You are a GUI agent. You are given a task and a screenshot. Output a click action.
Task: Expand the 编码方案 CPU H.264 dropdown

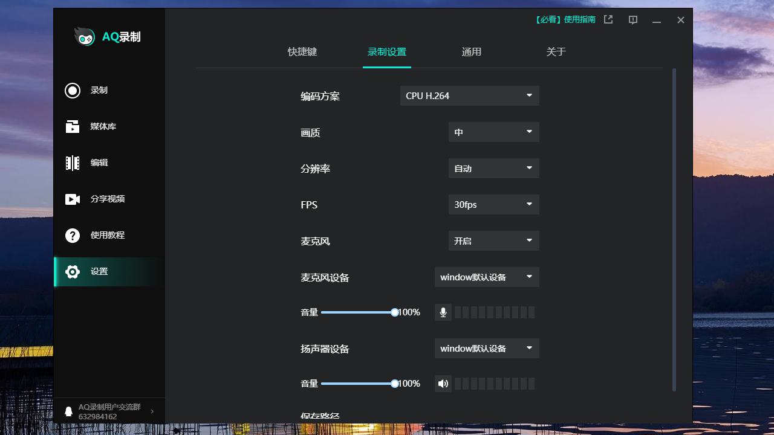[469, 95]
